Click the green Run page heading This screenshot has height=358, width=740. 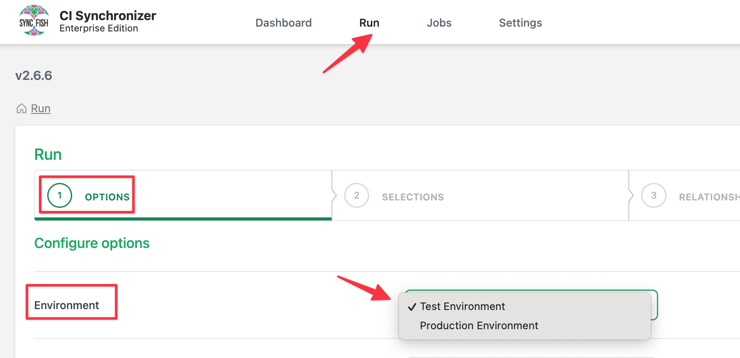48,155
